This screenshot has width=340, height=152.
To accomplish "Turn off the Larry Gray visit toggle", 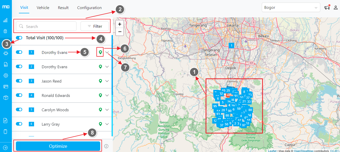I will (19, 124).
